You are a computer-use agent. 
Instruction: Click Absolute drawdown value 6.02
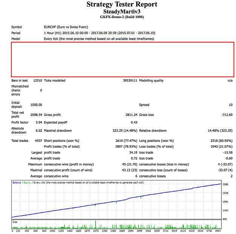tap(39, 131)
